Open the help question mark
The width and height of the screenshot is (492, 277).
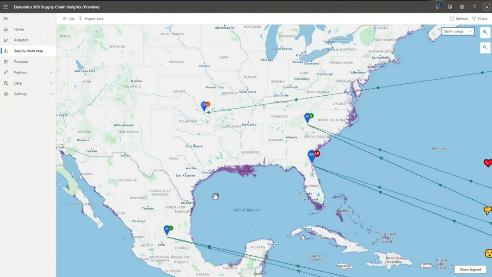click(x=474, y=7)
